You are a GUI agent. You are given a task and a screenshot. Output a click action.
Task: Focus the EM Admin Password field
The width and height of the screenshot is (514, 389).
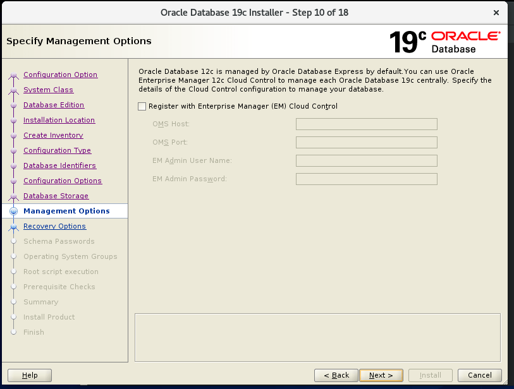coord(367,179)
